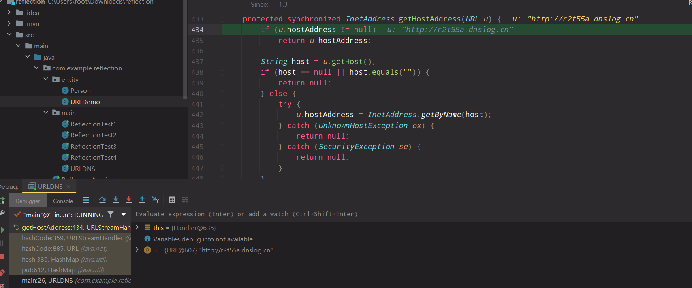Click the Run to Cursor icon

coord(156,200)
